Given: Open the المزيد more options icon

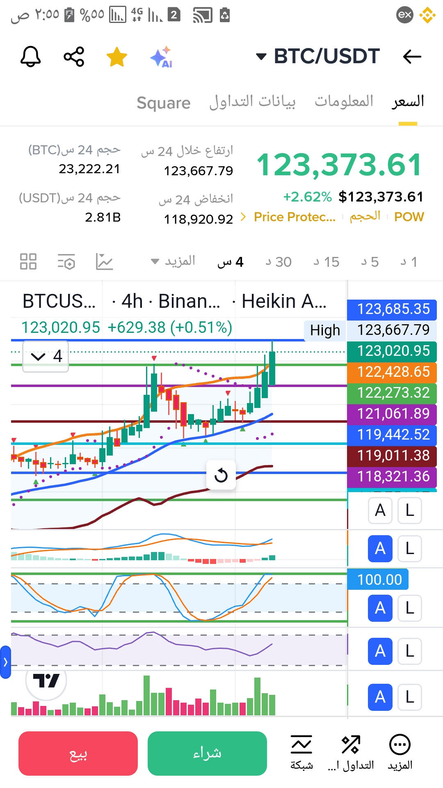Looking at the screenshot, I should (x=400, y=752).
